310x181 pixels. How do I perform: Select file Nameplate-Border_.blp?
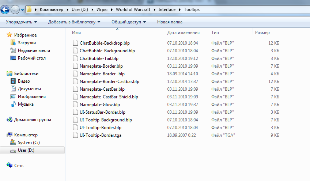(x=102, y=74)
